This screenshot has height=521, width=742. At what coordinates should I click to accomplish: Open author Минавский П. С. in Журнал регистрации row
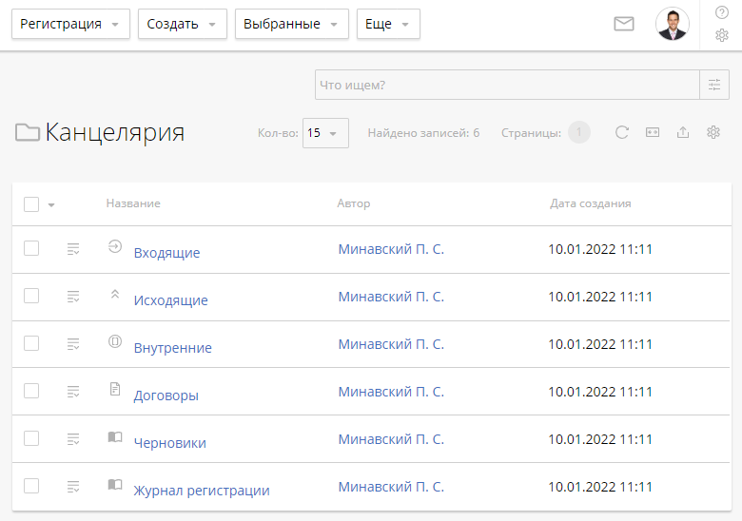(x=391, y=487)
